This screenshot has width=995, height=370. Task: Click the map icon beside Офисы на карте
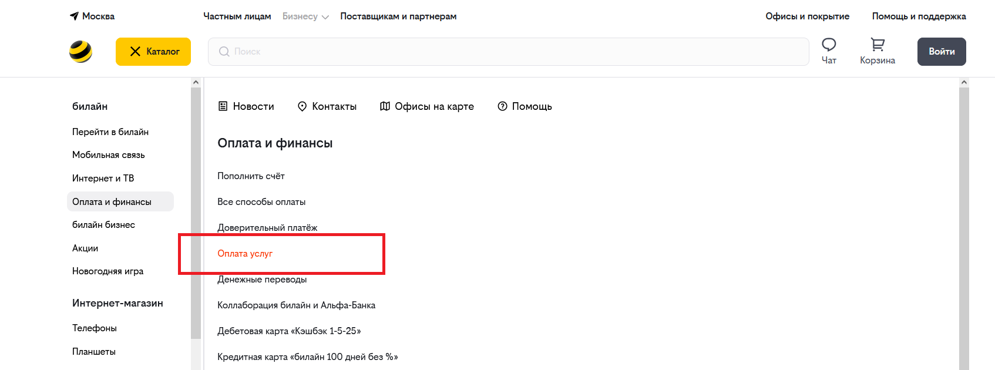(385, 106)
